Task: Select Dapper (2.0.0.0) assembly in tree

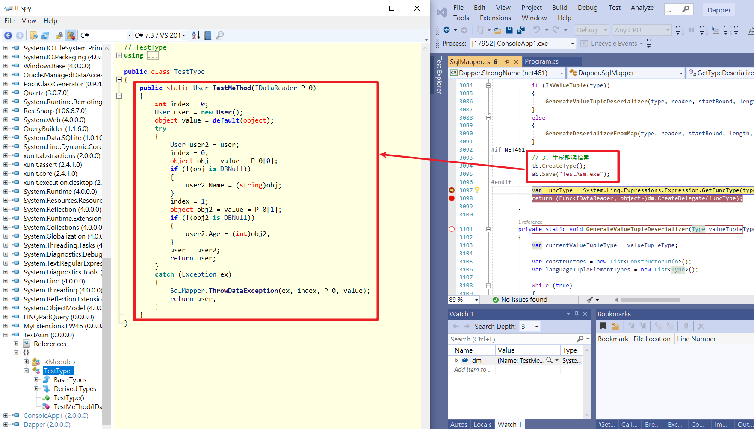Action: (x=47, y=425)
